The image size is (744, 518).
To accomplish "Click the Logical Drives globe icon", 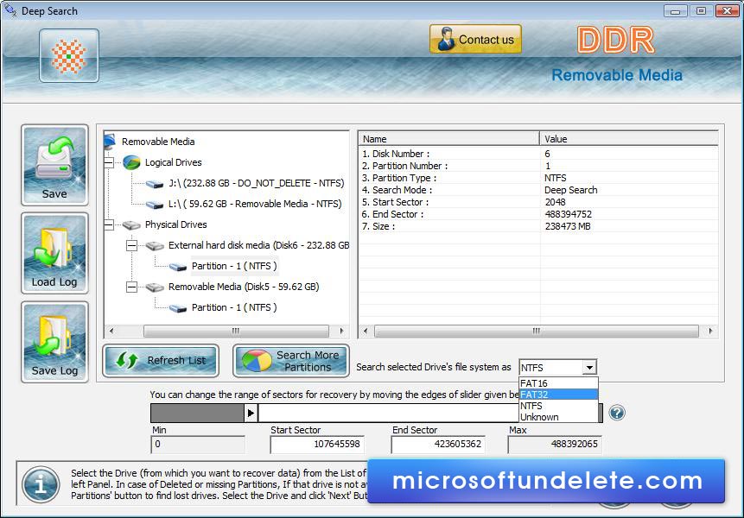I will tap(131, 162).
